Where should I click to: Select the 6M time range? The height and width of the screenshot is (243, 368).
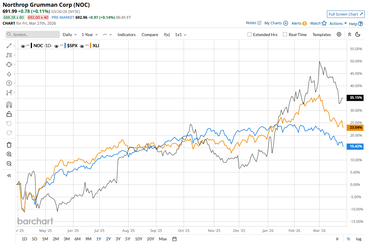point(77,239)
